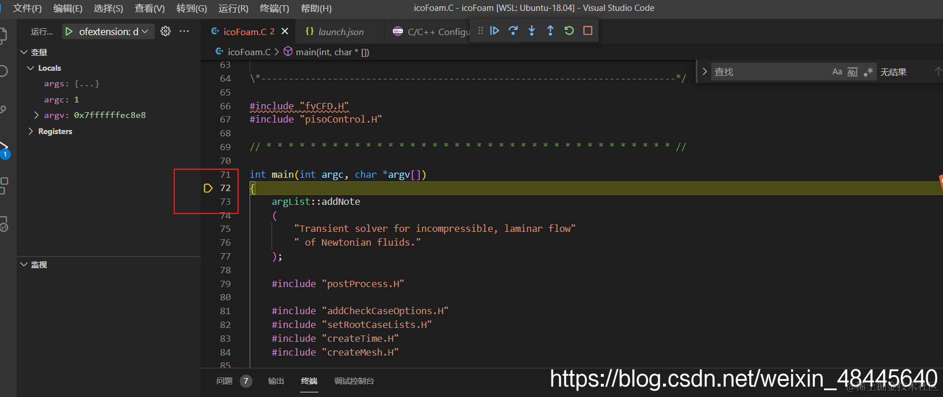Open the 运行(R) menu
This screenshot has width=943, height=397.
233,8
